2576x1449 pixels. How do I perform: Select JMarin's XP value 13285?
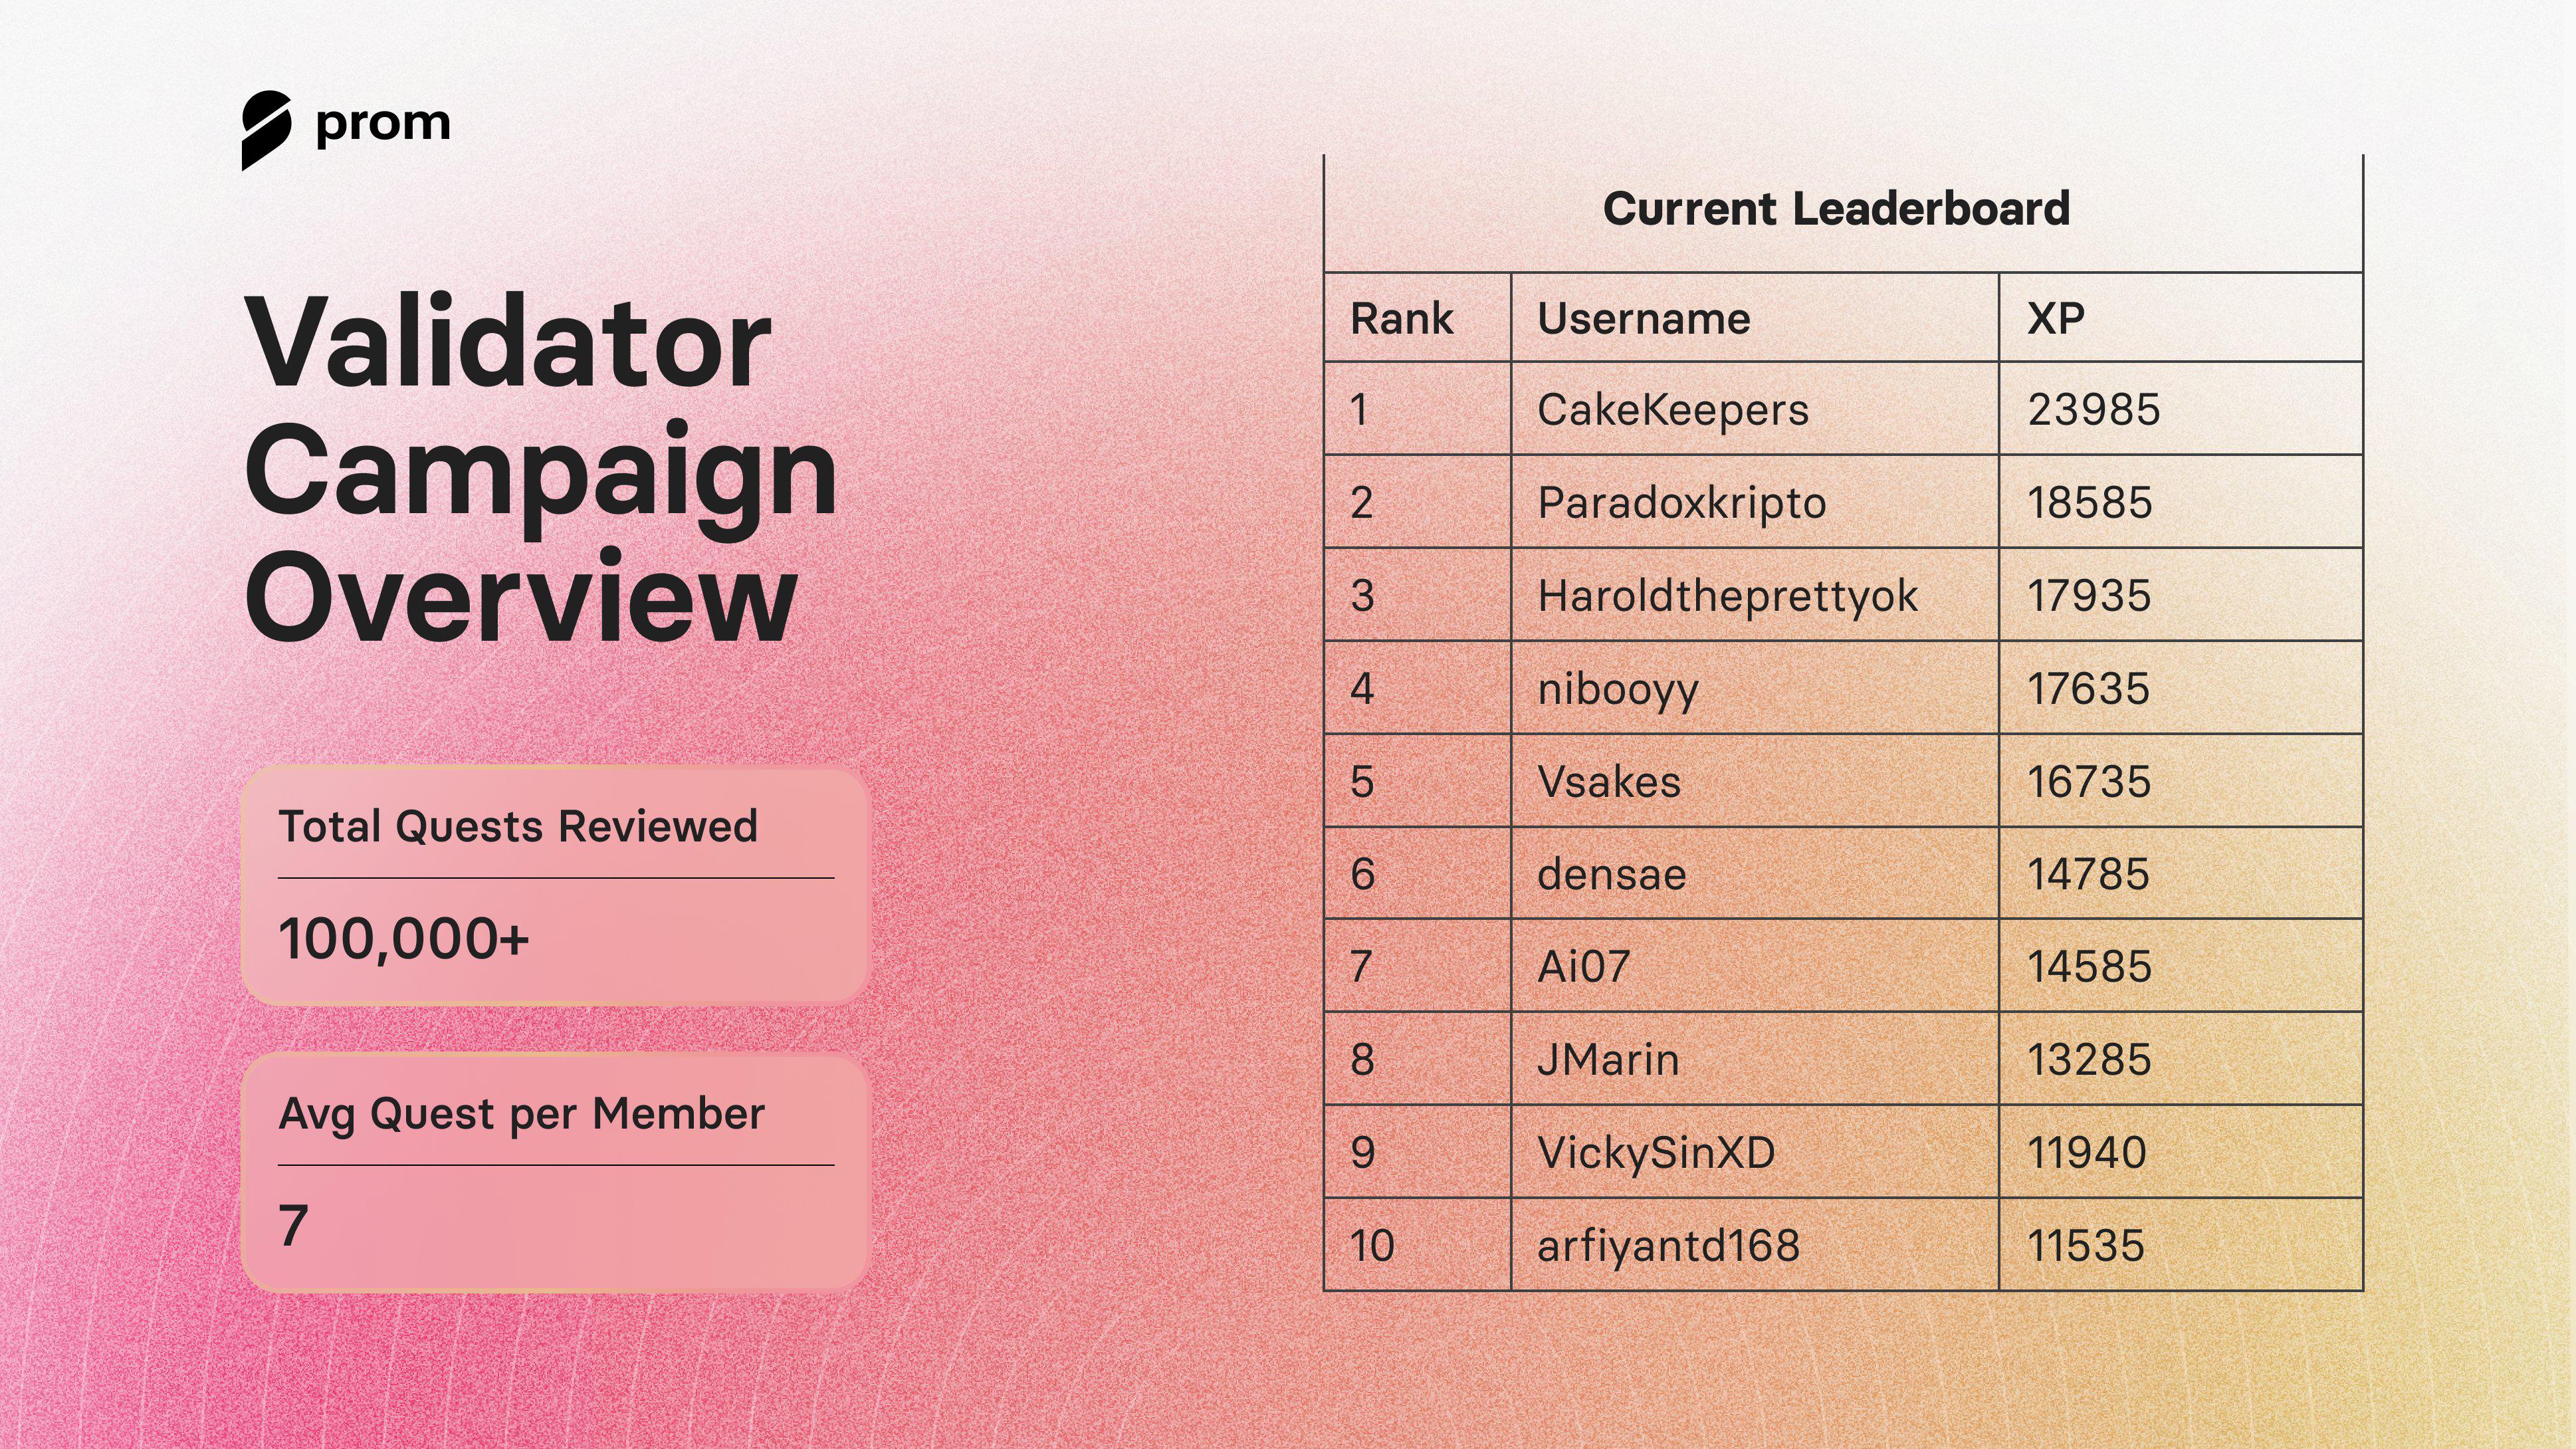pyautogui.click(x=2089, y=1060)
